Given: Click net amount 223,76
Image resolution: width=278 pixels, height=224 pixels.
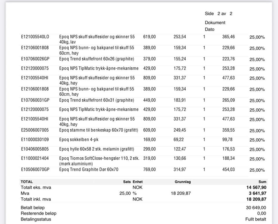Looking at the screenshot, I should [228, 59].
